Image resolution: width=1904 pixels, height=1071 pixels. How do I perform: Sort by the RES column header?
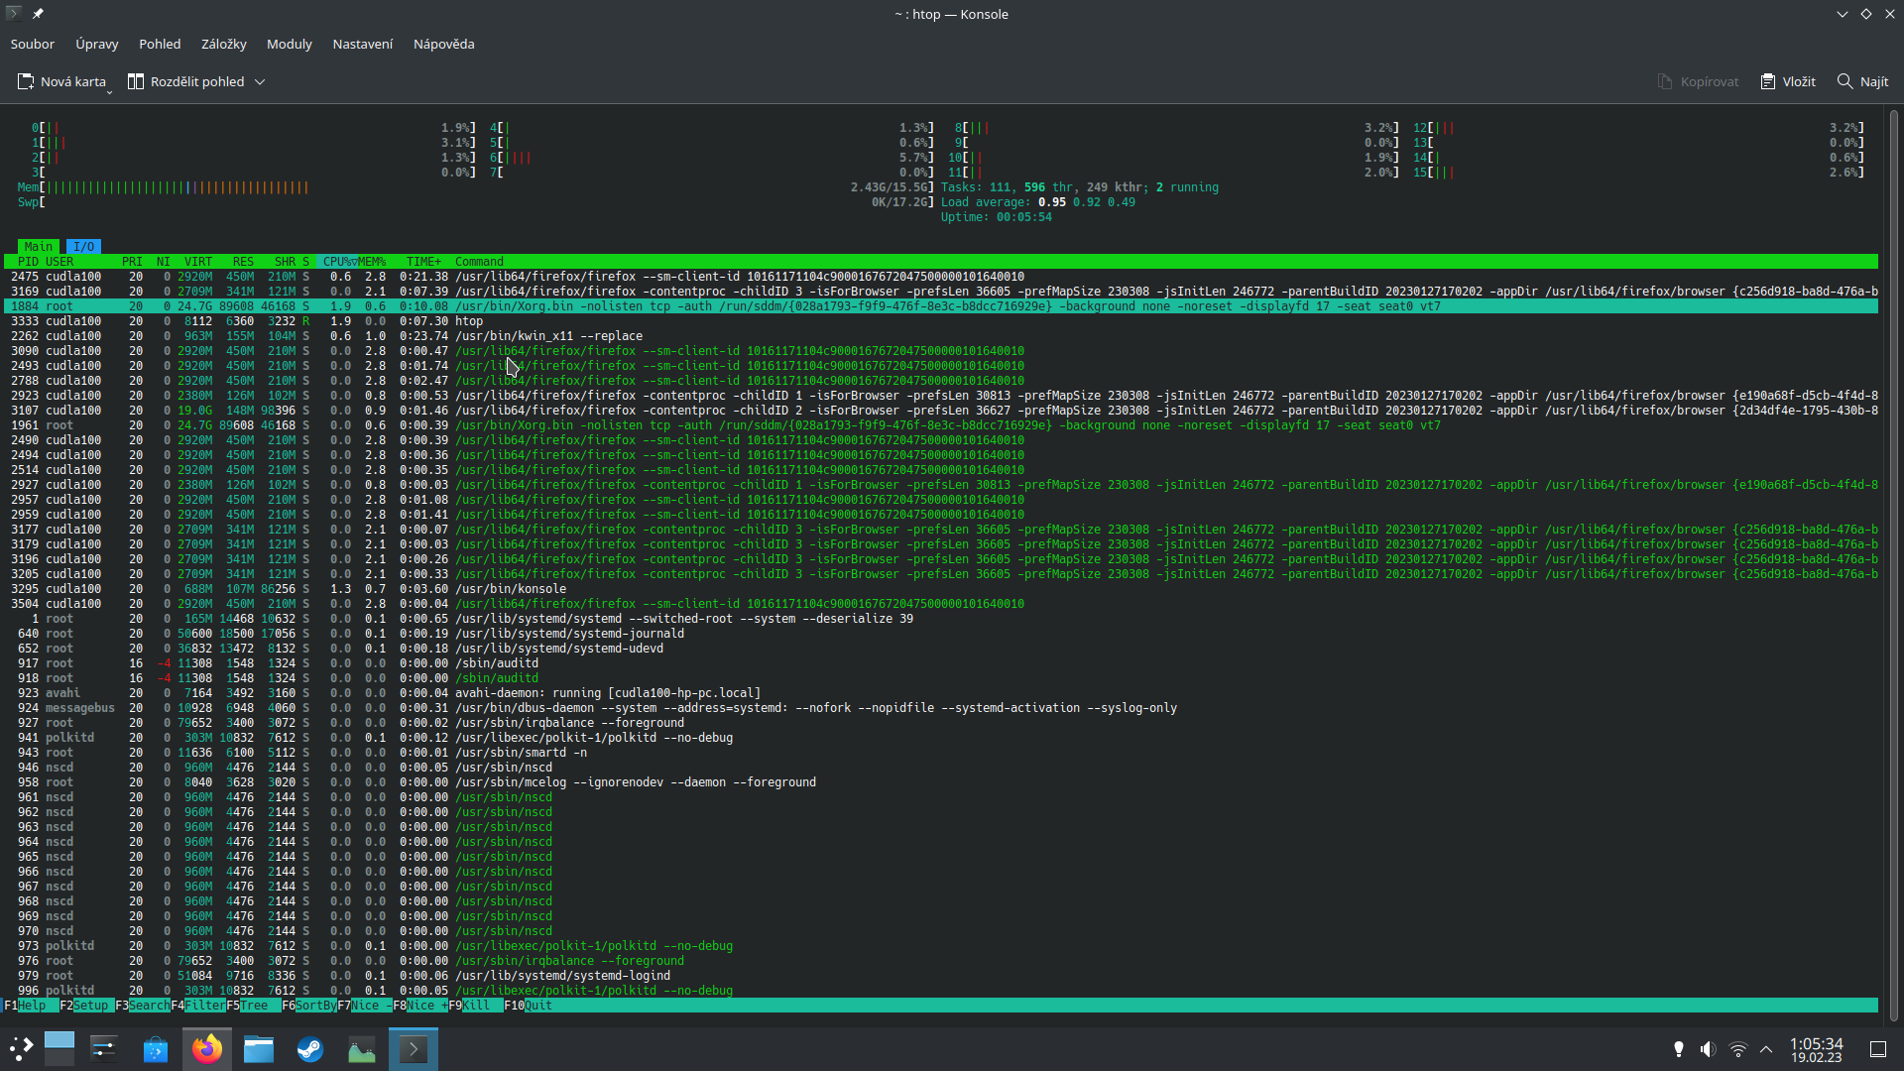[x=243, y=262]
